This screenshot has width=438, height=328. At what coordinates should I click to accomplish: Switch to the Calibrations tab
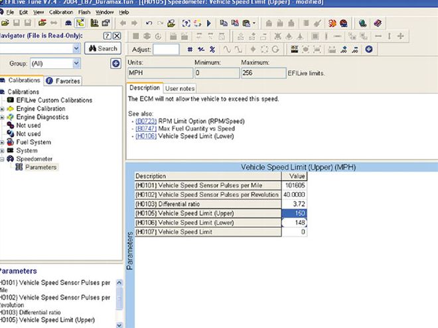21,80
